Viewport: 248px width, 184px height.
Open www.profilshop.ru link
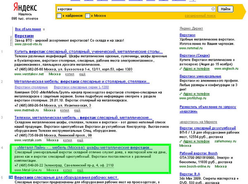[193, 98]
